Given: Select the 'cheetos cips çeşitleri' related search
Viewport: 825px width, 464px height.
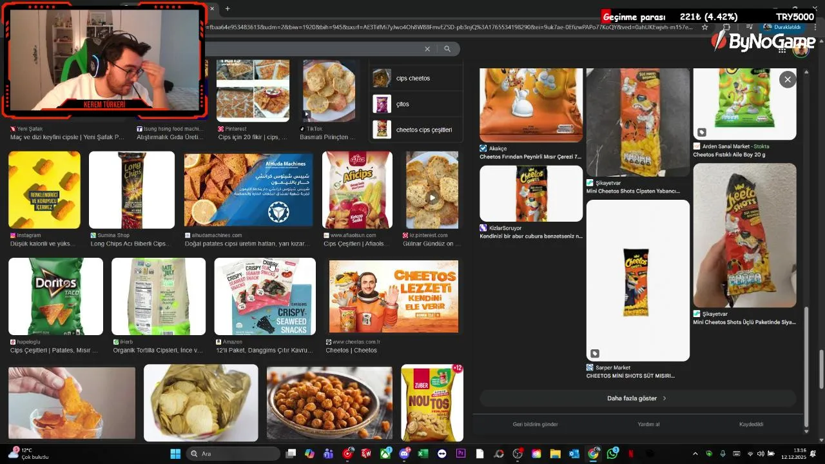Looking at the screenshot, I should click(x=416, y=130).
